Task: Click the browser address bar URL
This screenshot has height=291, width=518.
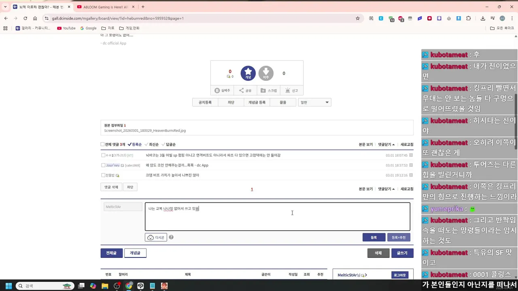Action: (x=118, y=18)
